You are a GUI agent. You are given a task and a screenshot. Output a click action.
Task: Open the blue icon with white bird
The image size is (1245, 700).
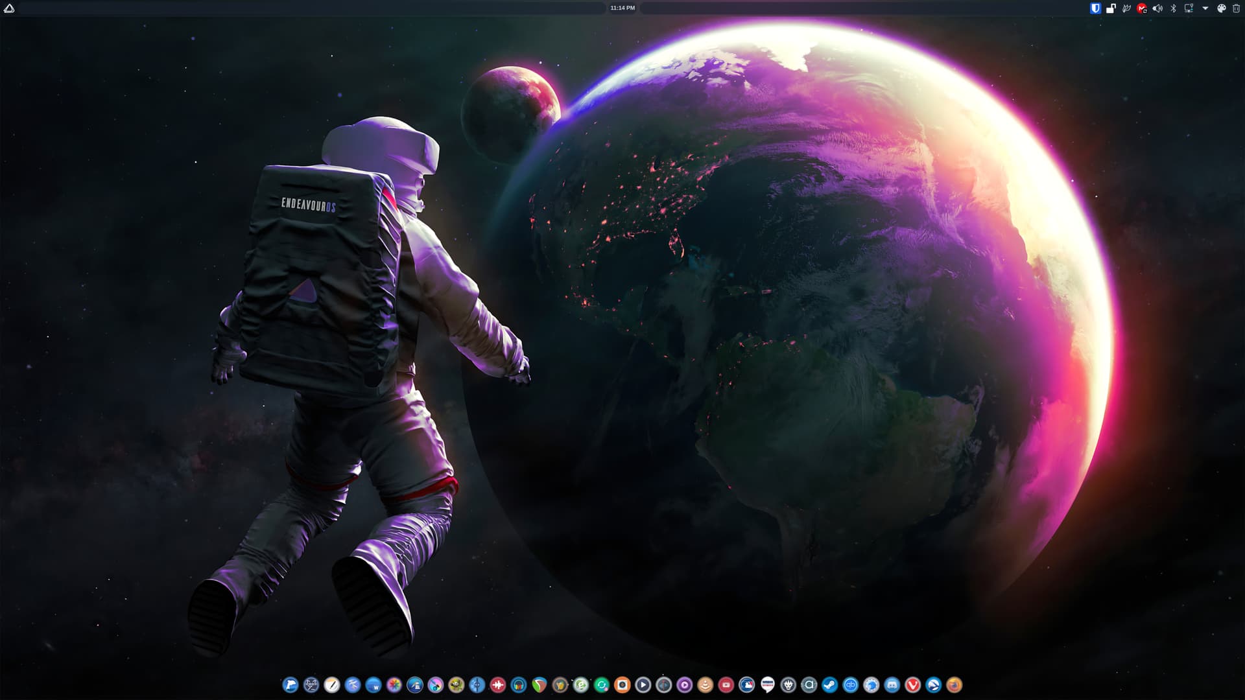point(934,684)
